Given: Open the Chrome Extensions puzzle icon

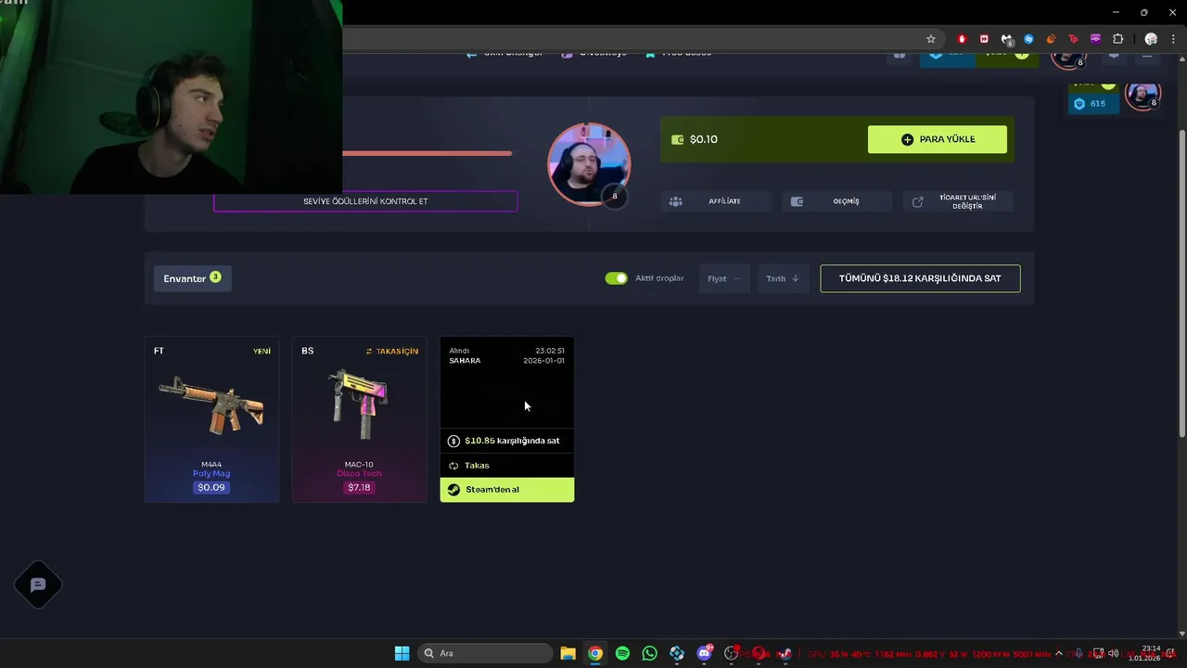Looking at the screenshot, I should click(1117, 39).
